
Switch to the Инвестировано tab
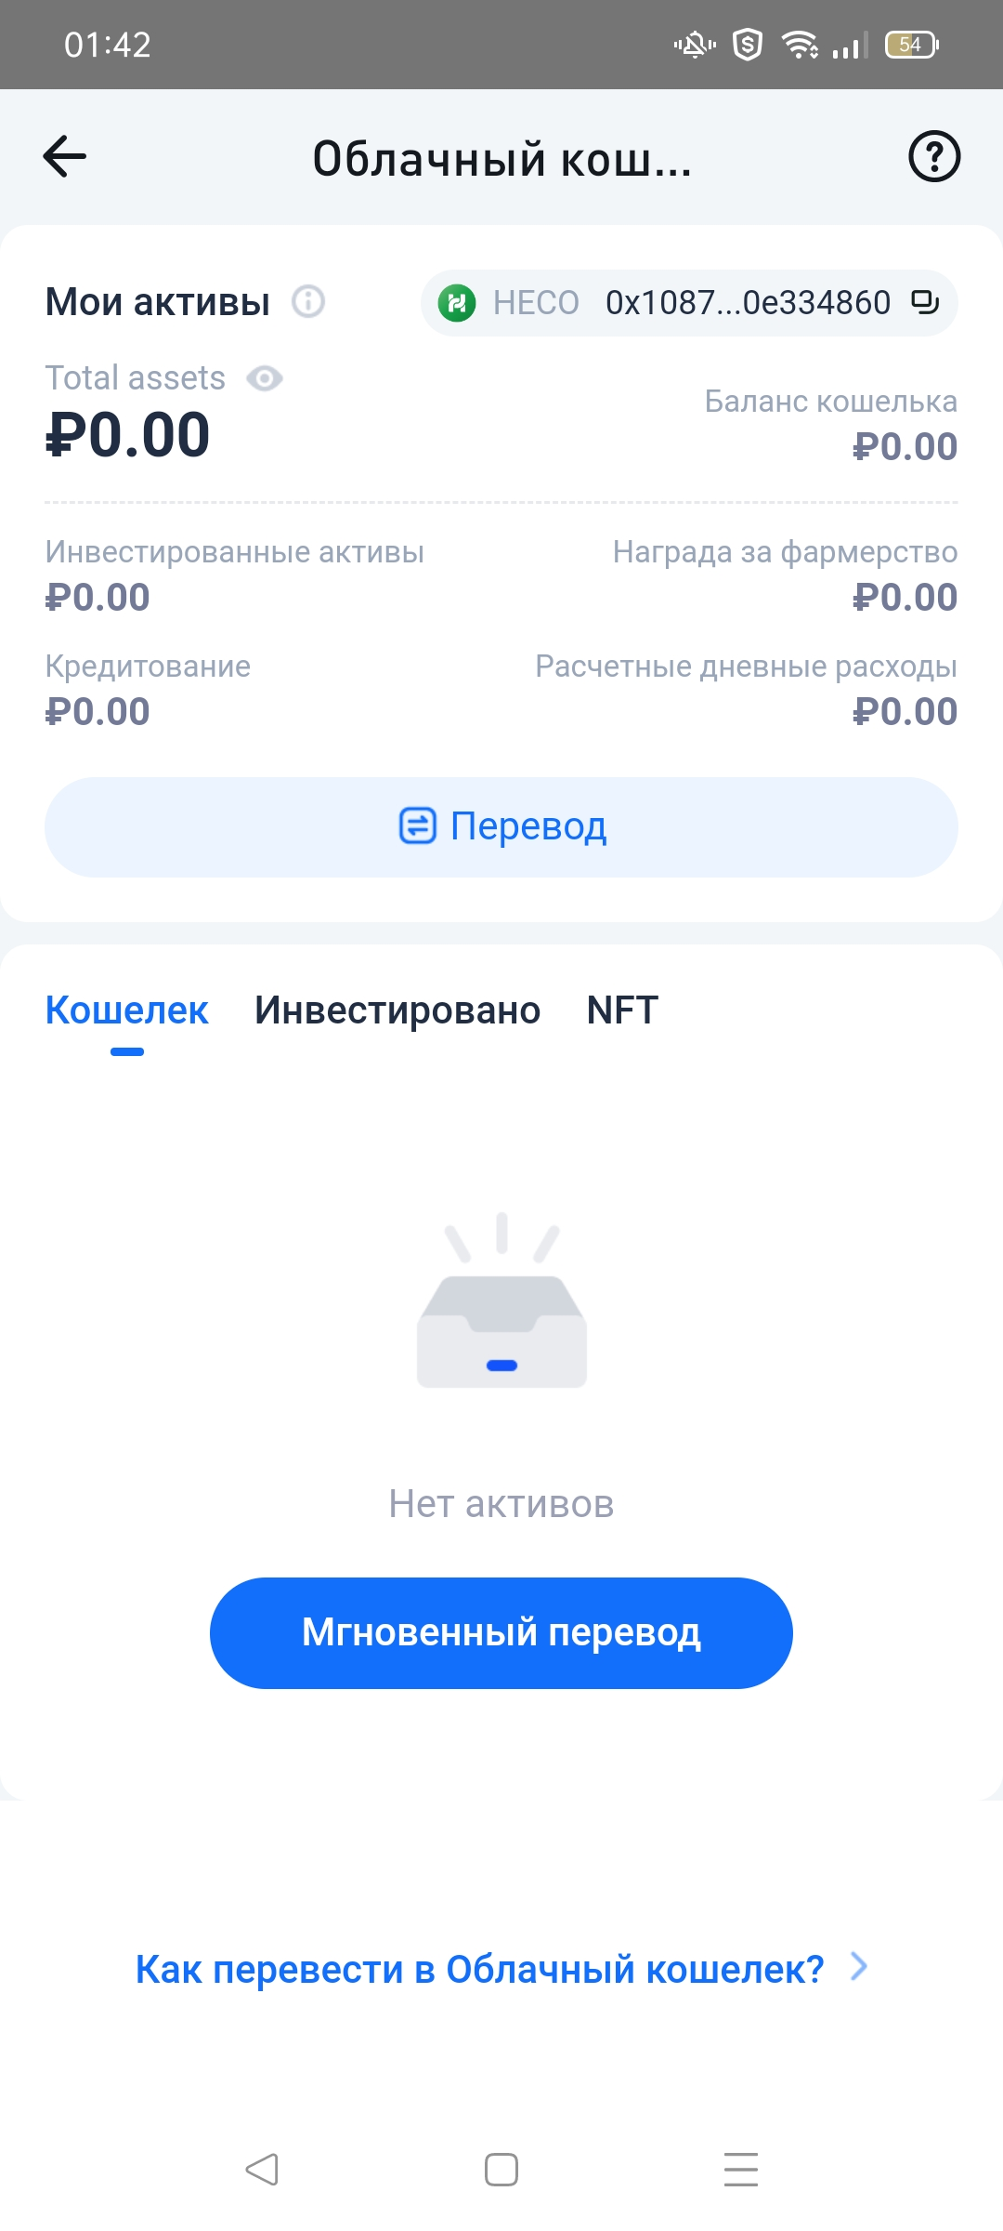pos(397,1010)
